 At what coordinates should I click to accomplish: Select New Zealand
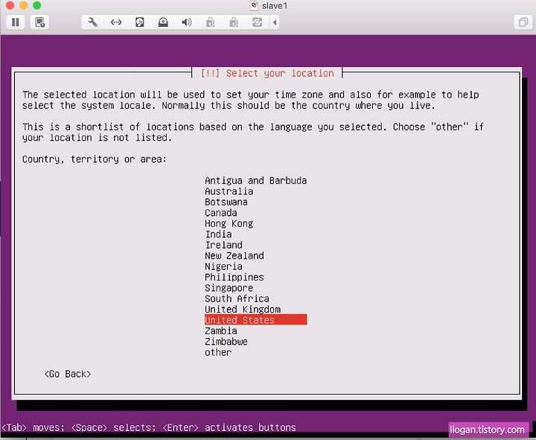pos(234,255)
